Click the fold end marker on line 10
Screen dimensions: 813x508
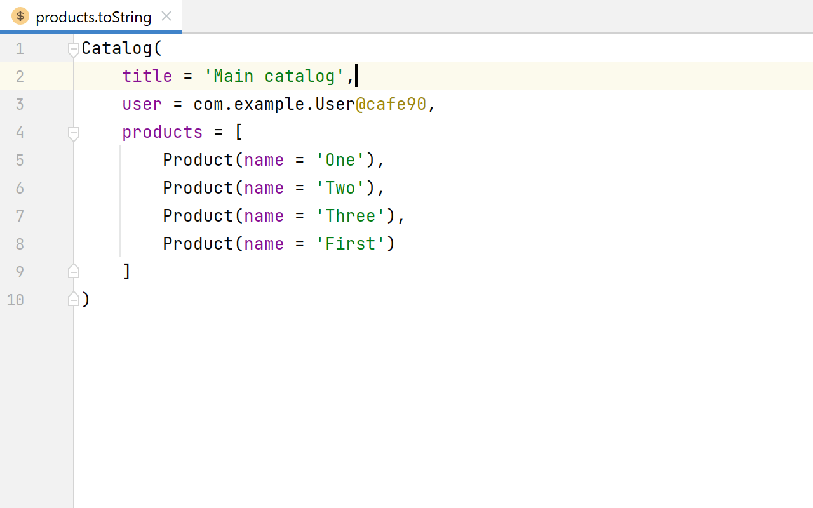[74, 300]
